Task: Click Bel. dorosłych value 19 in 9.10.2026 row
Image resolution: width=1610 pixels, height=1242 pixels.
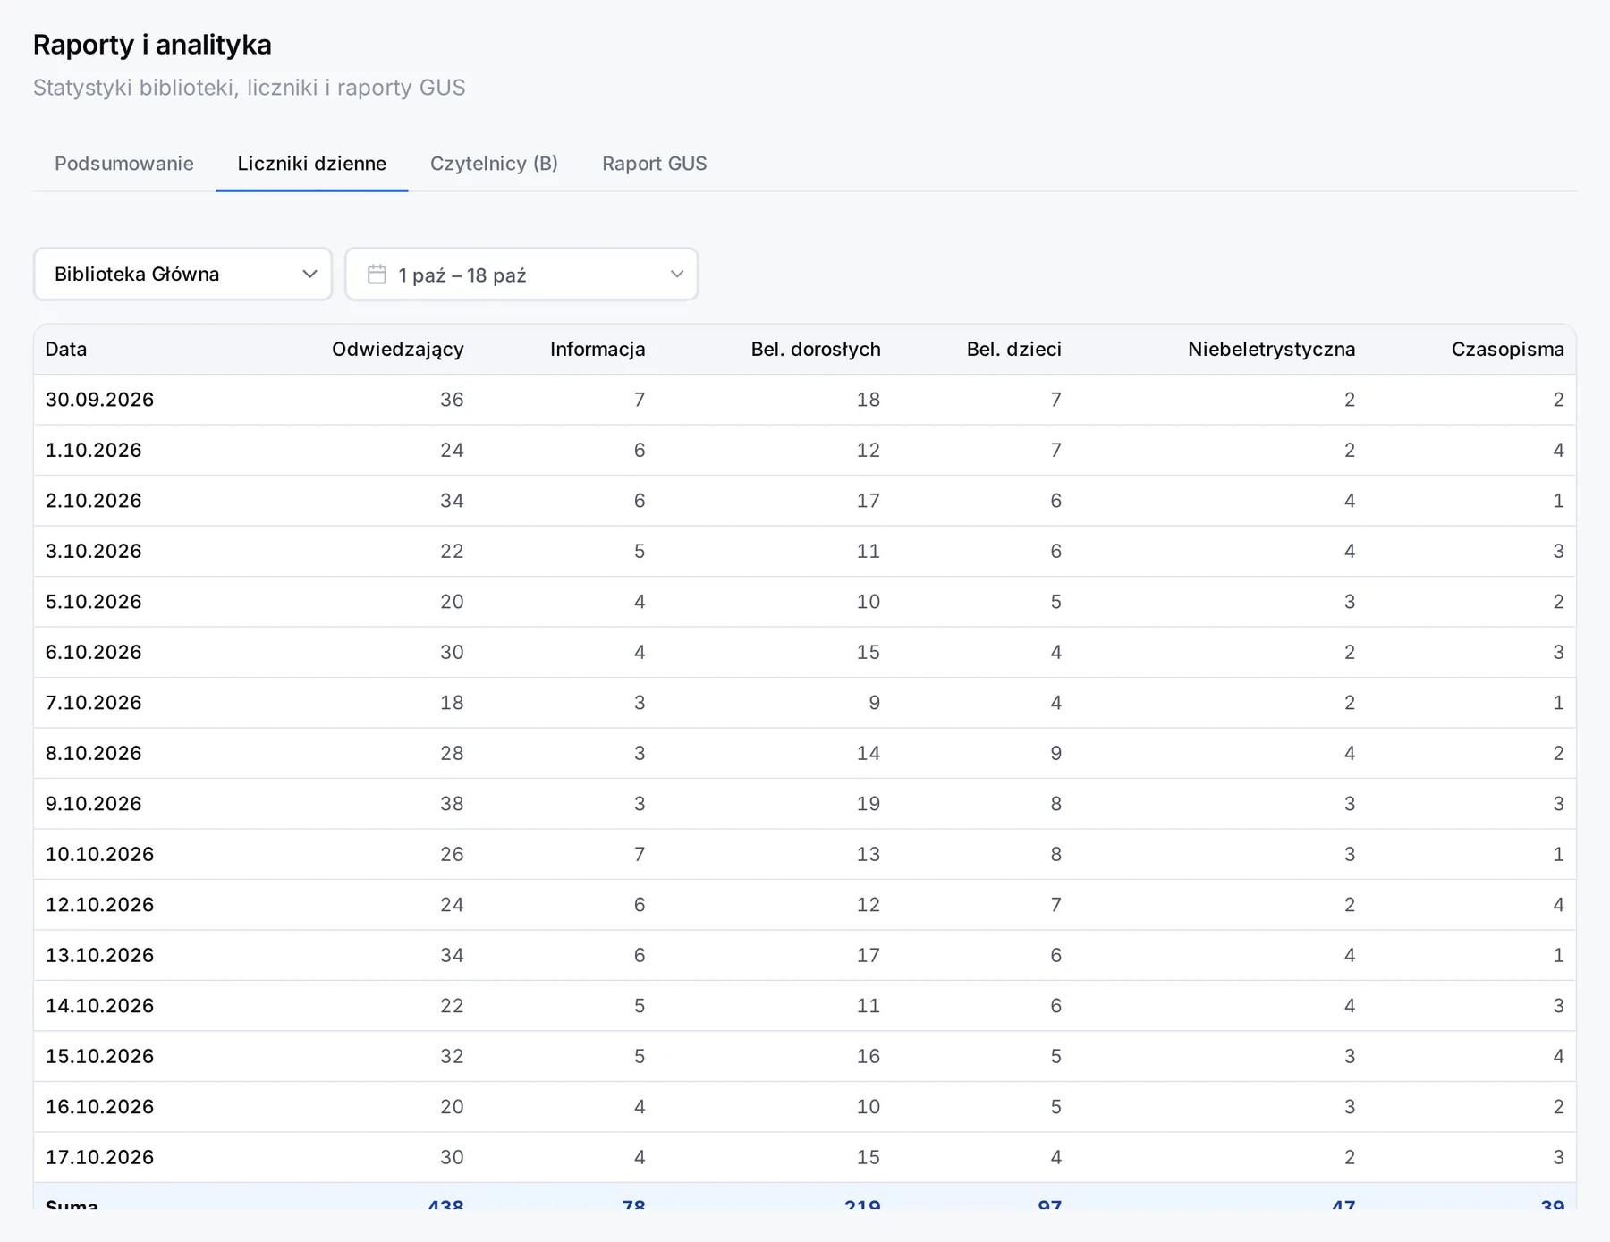Action: tap(869, 804)
